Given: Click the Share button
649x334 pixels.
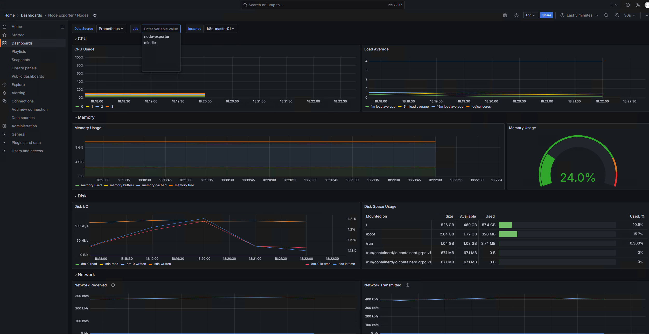Looking at the screenshot, I should click(547, 15).
